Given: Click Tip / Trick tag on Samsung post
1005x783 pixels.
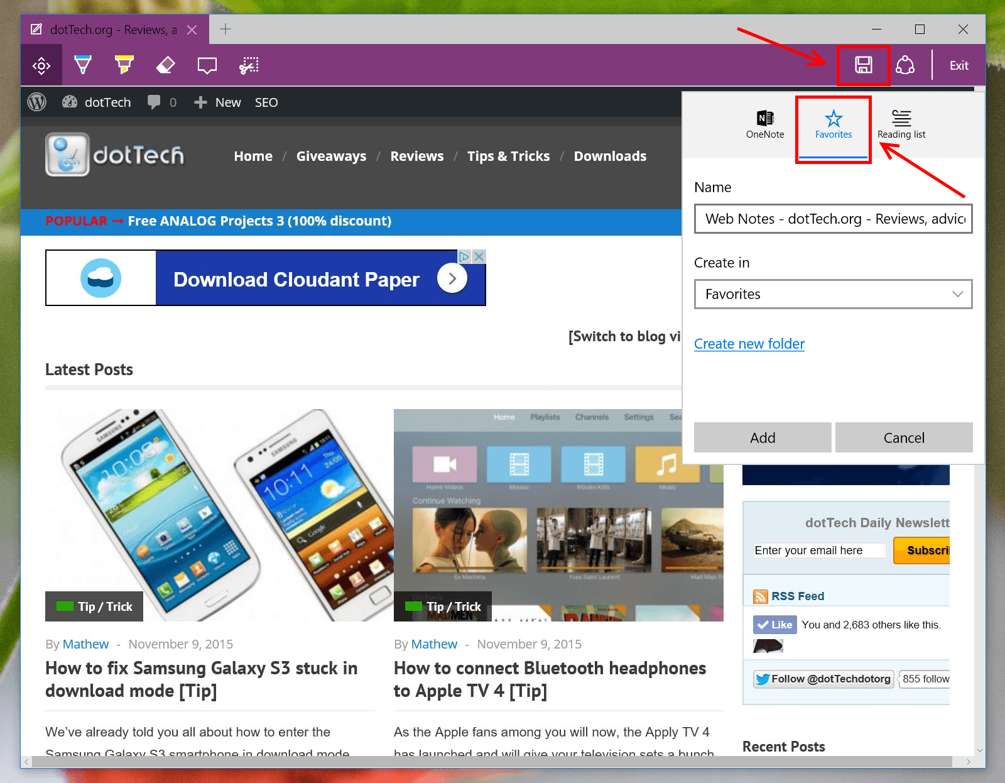Looking at the screenshot, I should pos(94,606).
